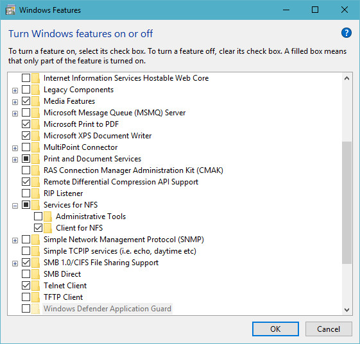Check the MultiPoint Connector checkbox
The image size is (360, 344).
click(26, 147)
